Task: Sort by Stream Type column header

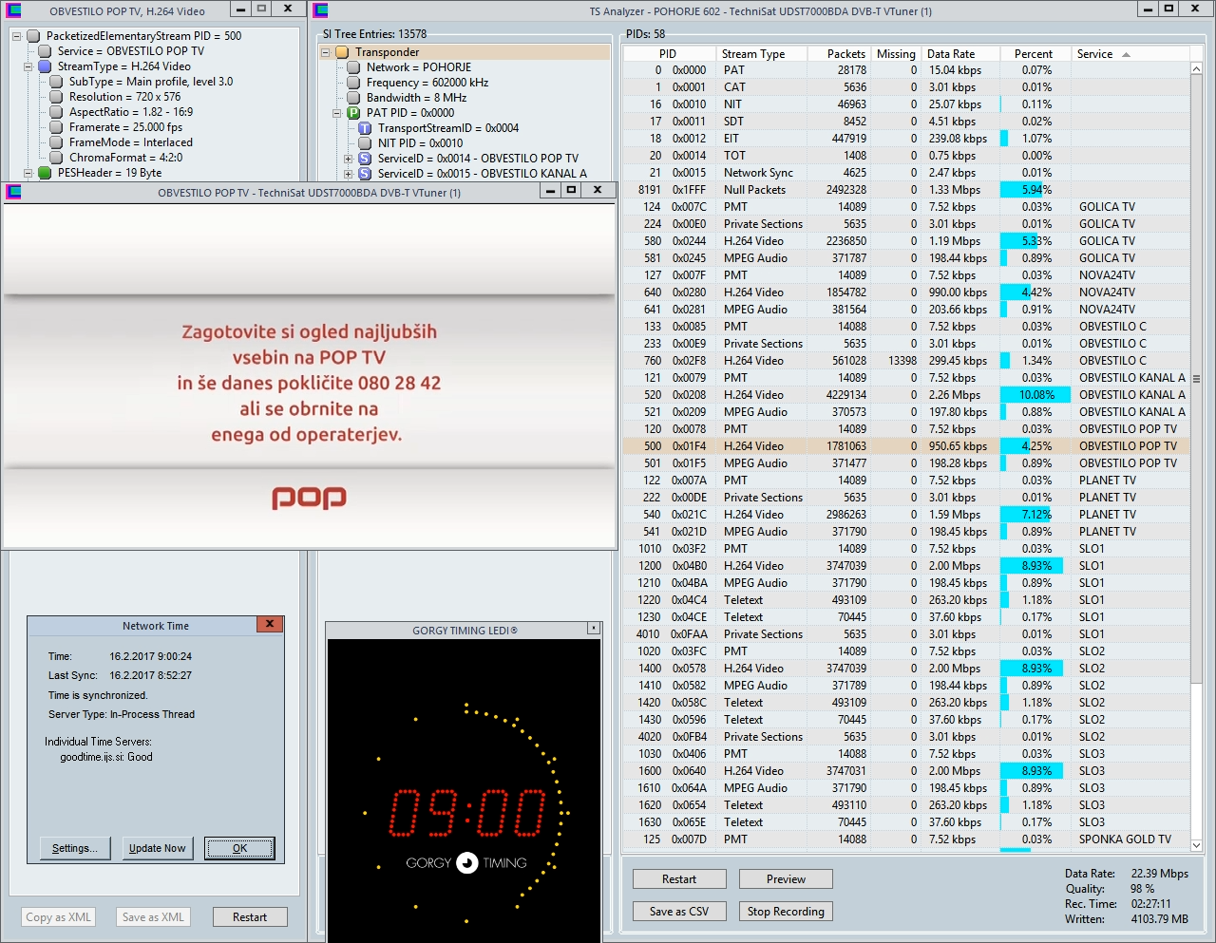Action: click(x=760, y=54)
